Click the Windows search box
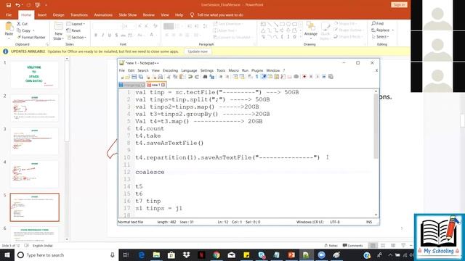465x261 pixels. tap(66, 254)
